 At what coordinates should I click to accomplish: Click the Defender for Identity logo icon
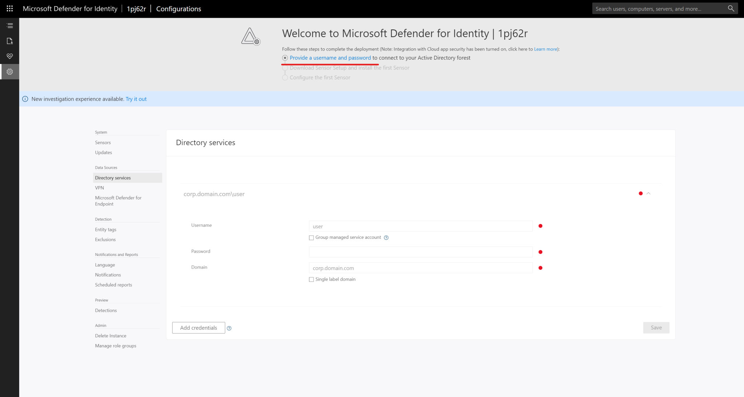point(250,36)
